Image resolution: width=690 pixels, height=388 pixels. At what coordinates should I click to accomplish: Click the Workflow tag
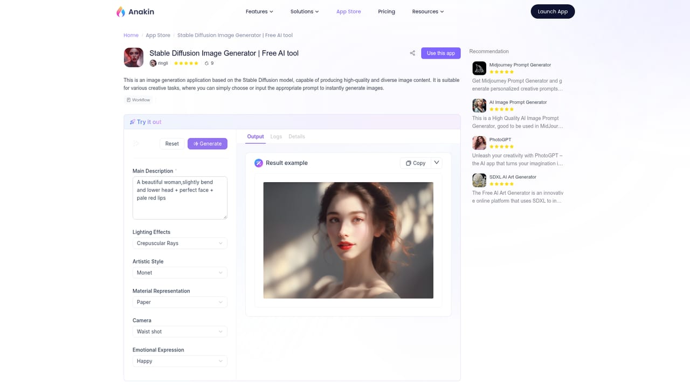pyautogui.click(x=139, y=100)
